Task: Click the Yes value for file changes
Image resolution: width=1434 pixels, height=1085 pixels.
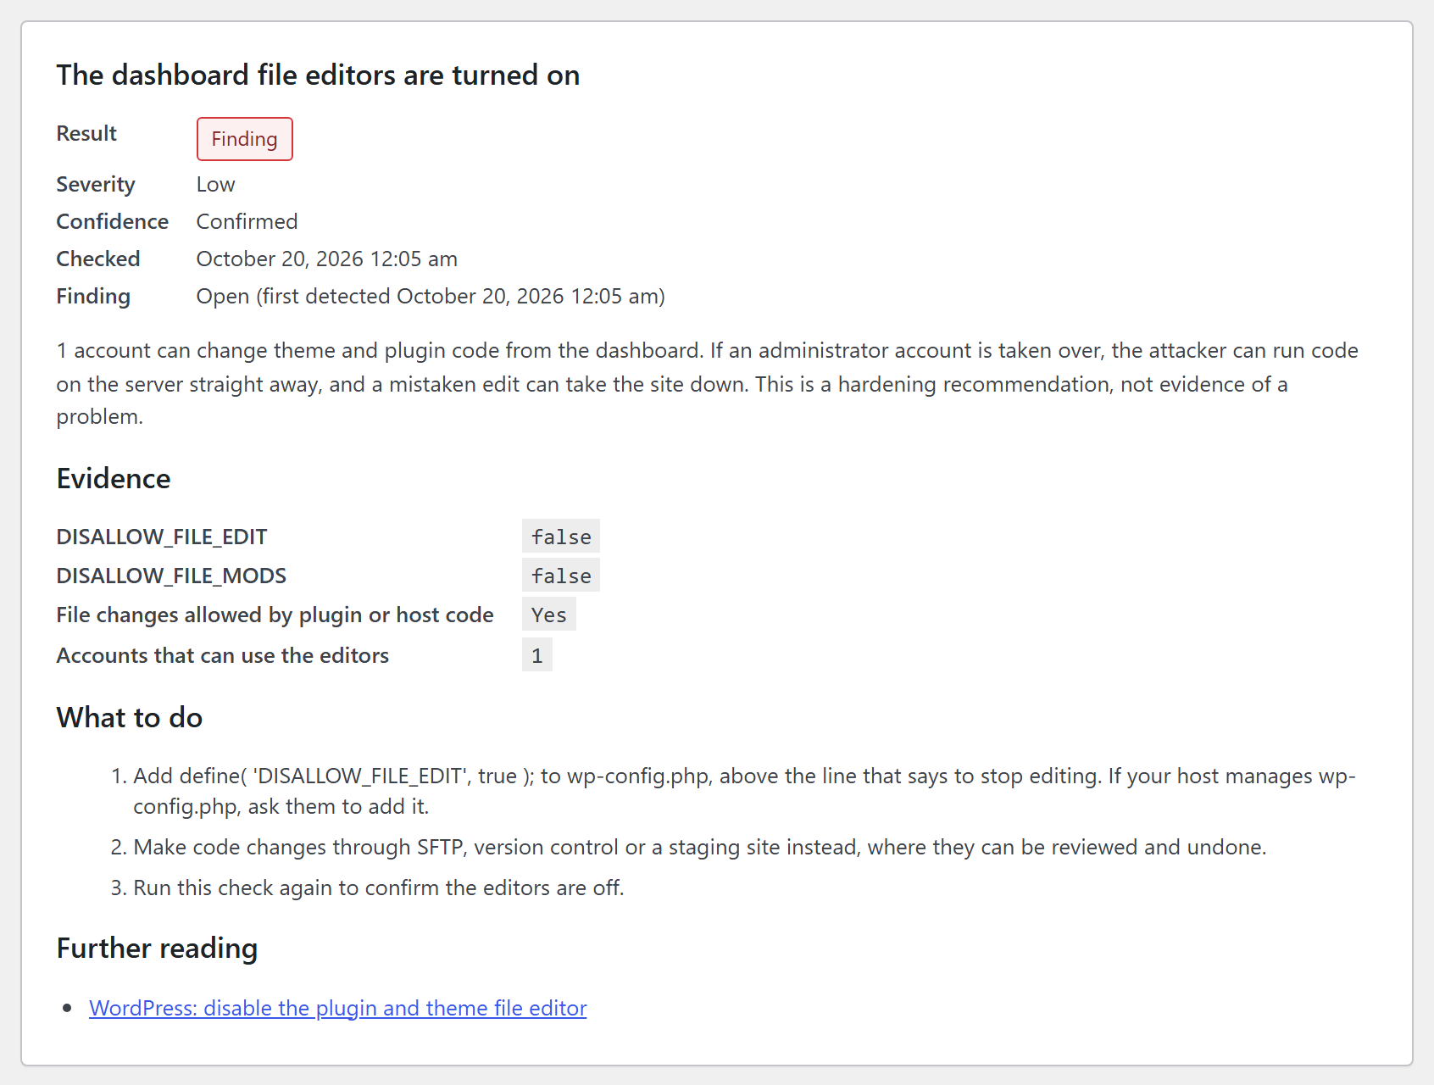Action: [549, 615]
